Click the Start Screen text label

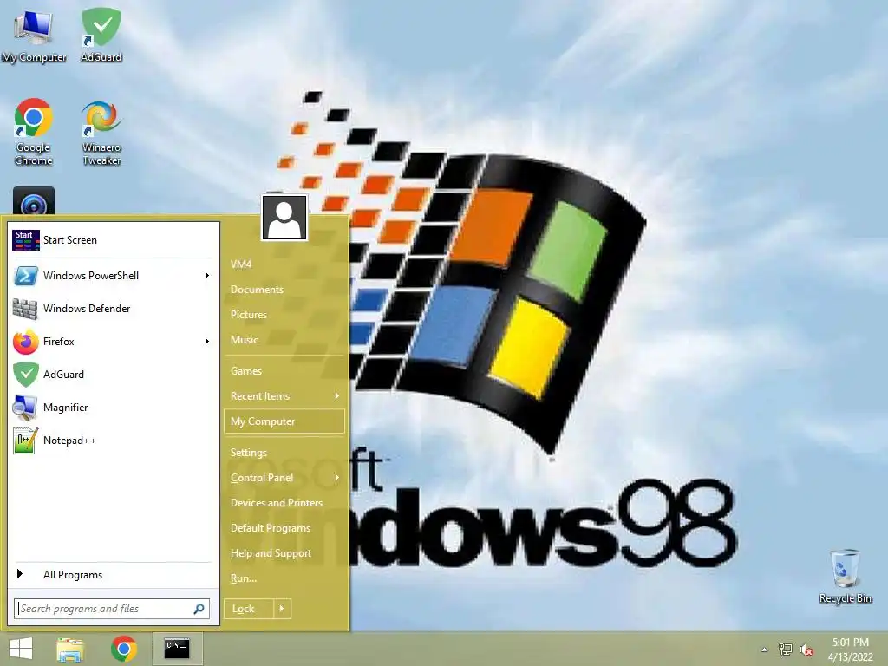[x=70, y=240]
